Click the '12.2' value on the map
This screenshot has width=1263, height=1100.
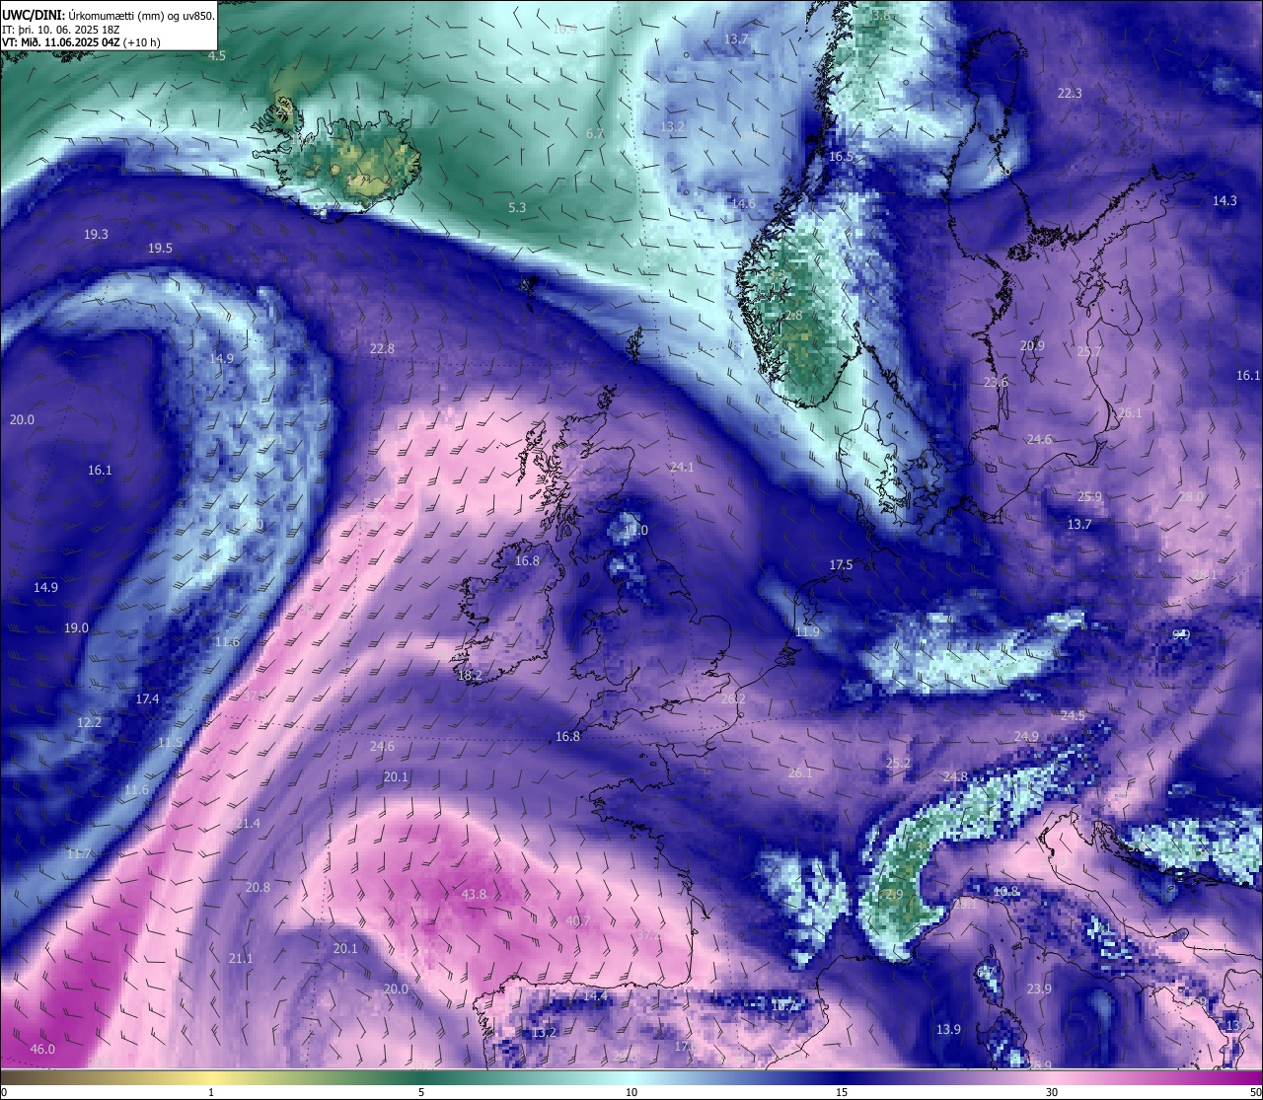(89, 723)
